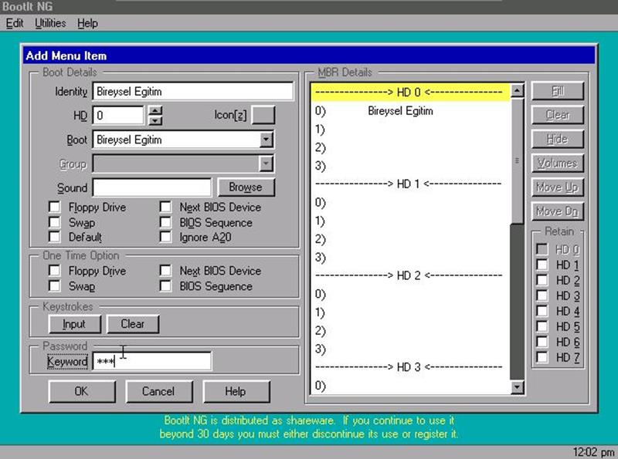The image size is (618, 459).
Task: Click the Identity text field
Action: click(193, 92)
